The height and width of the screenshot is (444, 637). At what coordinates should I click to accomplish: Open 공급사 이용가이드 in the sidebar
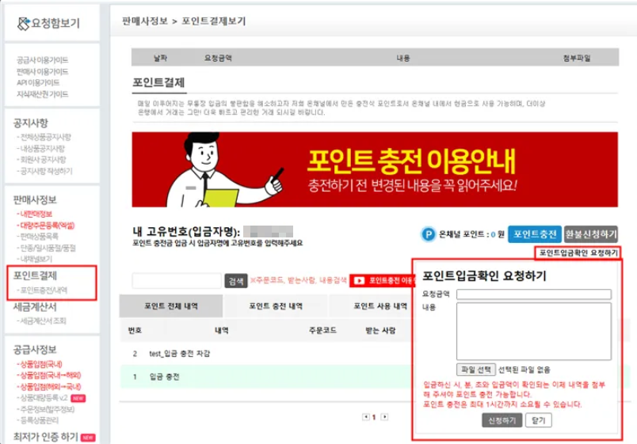(x=42, y=60)
